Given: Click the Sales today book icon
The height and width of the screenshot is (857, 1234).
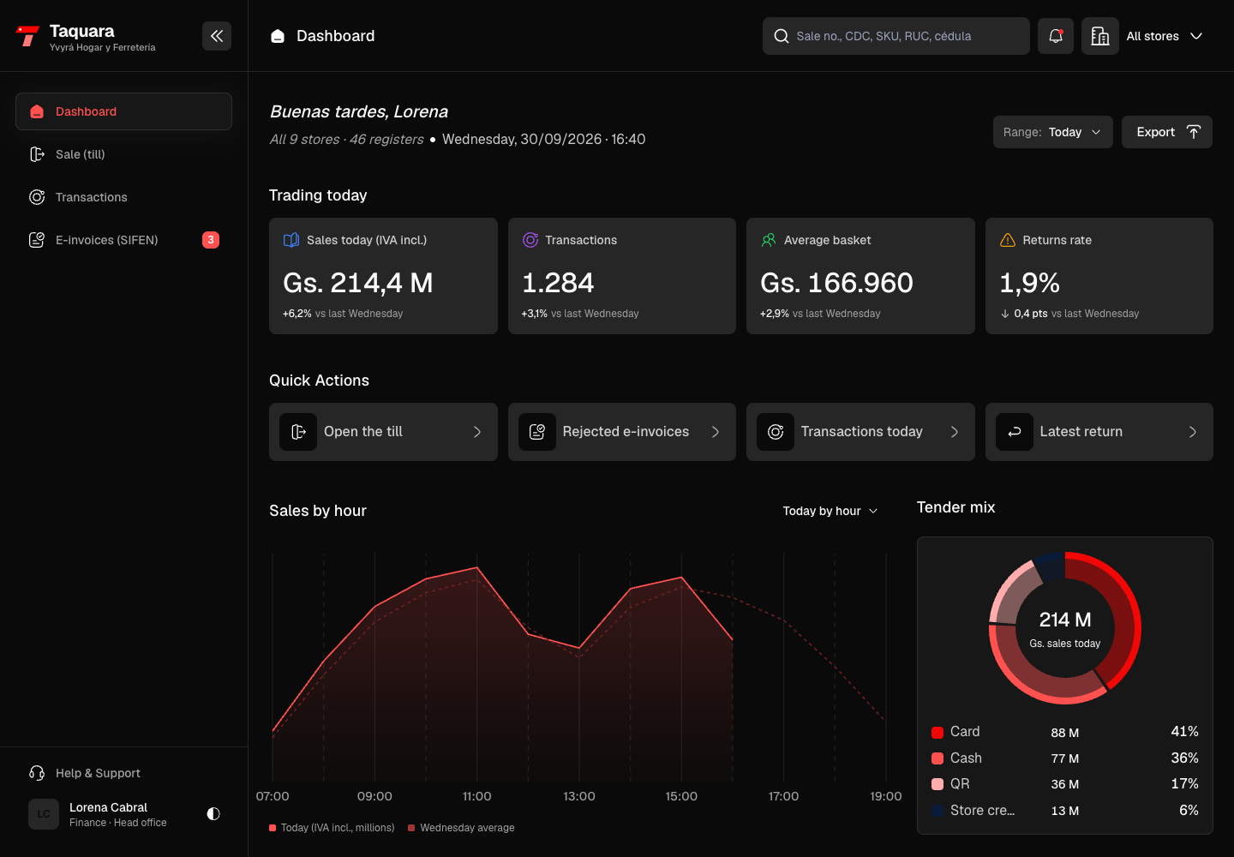Looking at the screenshot, I should click(291, 240).
